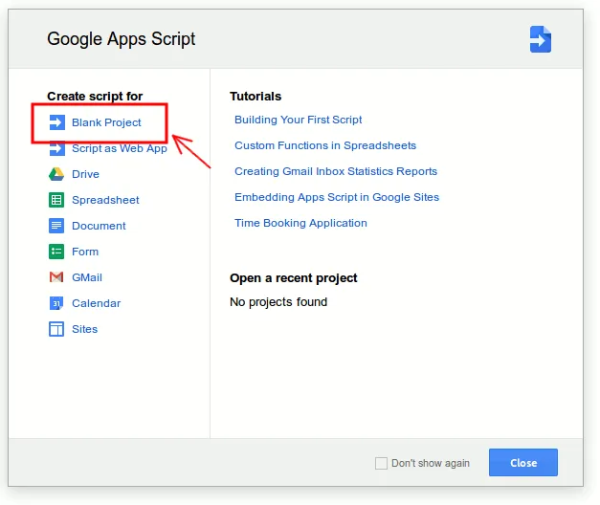This screenshot has width=600, height=505.
Task: Open Building Your First Script tutorial
Action: point(298,120)
